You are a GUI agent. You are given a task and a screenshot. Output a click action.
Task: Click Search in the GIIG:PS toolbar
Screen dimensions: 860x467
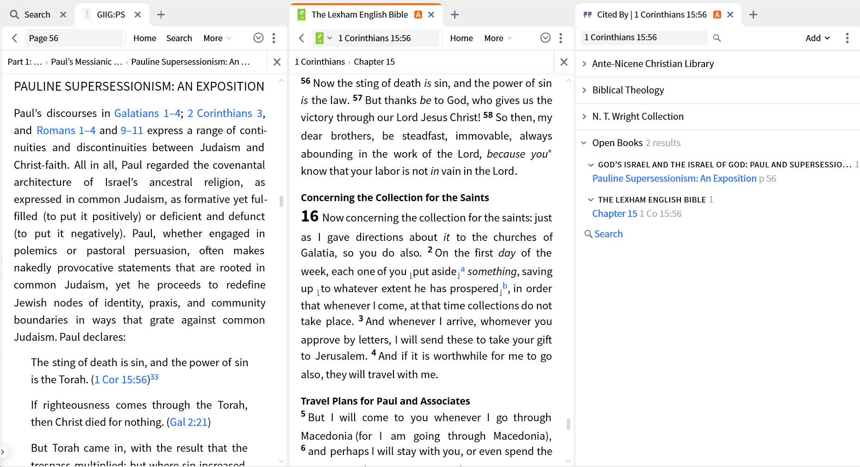[179, 38]
